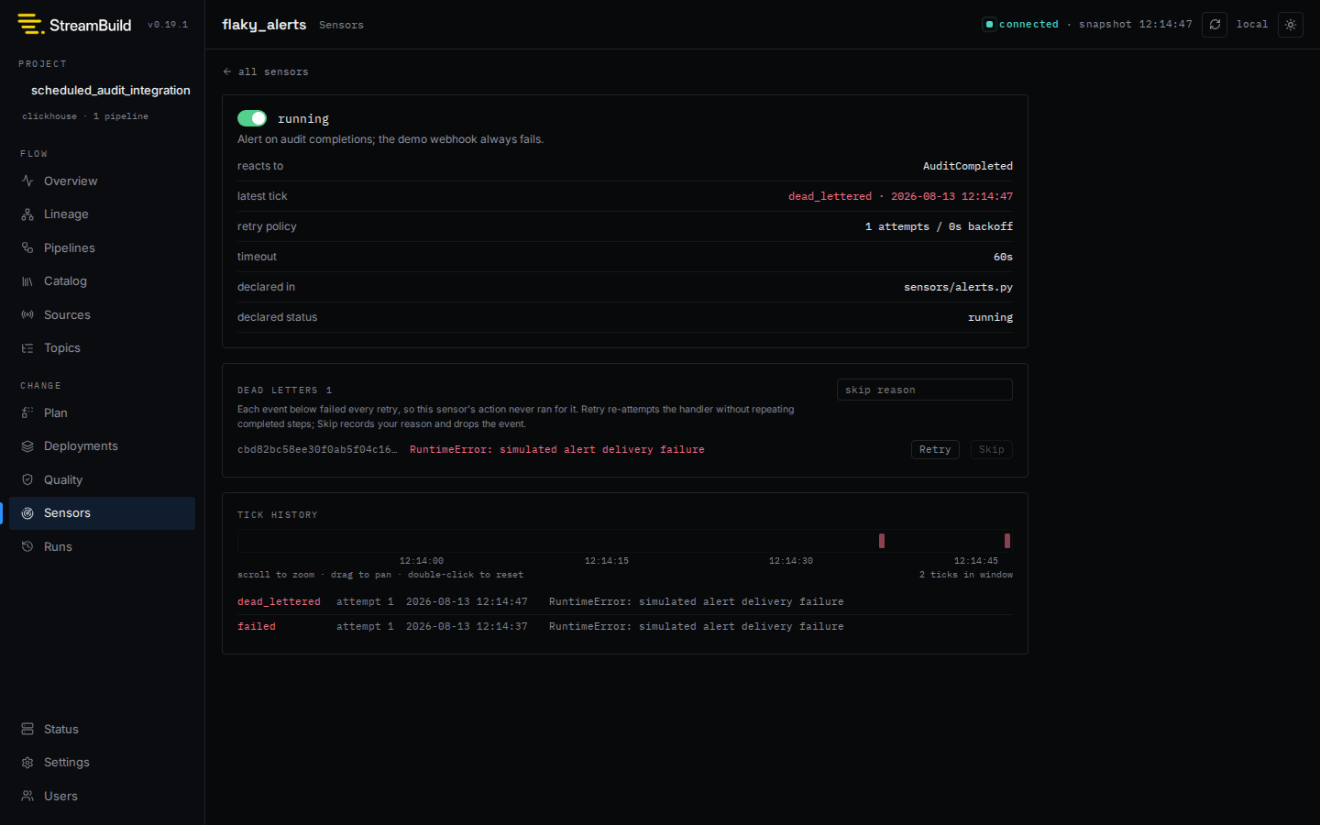The image size is (1320, 825).
Task: Open the Deployments layers icon
Action: (27, 446)
